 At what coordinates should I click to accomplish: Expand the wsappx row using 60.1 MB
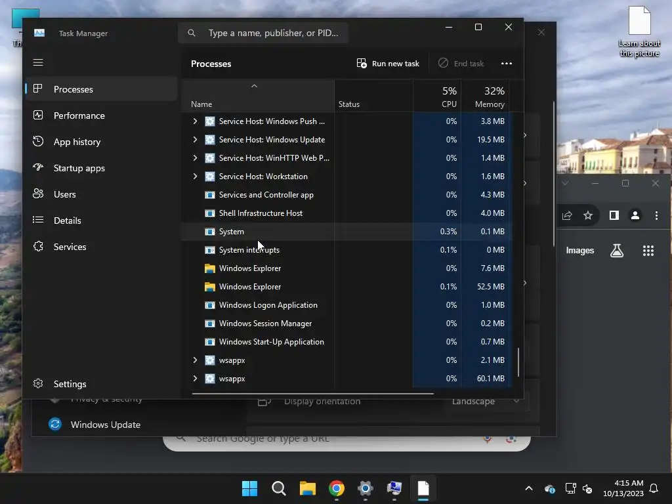(x=195, y=379)
